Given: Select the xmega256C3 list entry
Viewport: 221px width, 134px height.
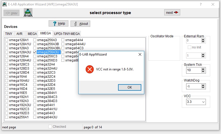Looking at the screenshot, I should (47, 56).
